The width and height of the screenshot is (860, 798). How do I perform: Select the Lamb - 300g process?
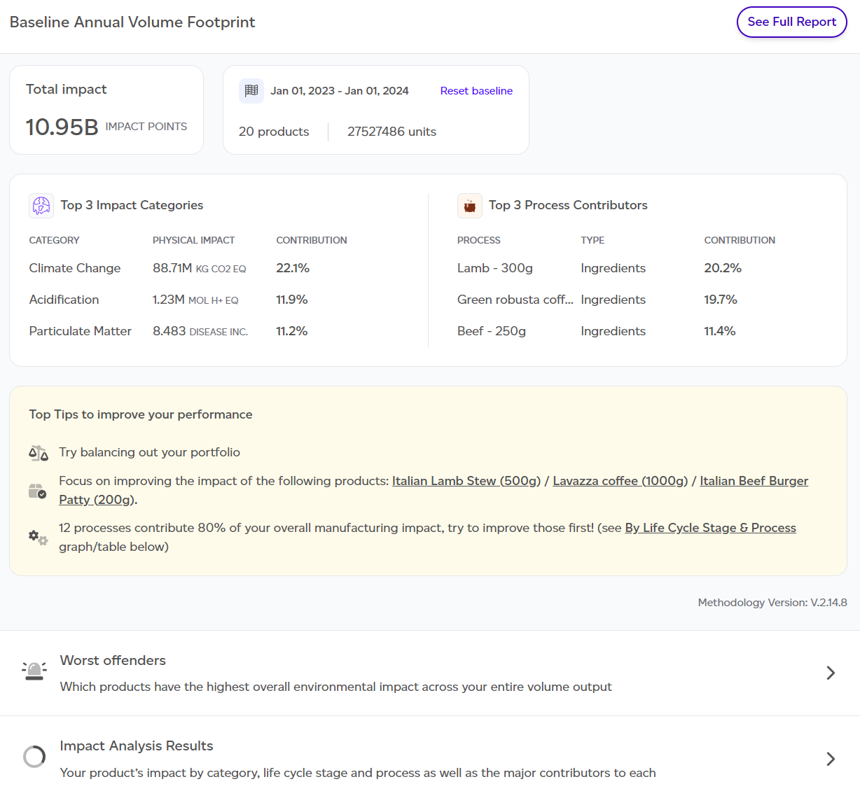[x=495, y=268]
